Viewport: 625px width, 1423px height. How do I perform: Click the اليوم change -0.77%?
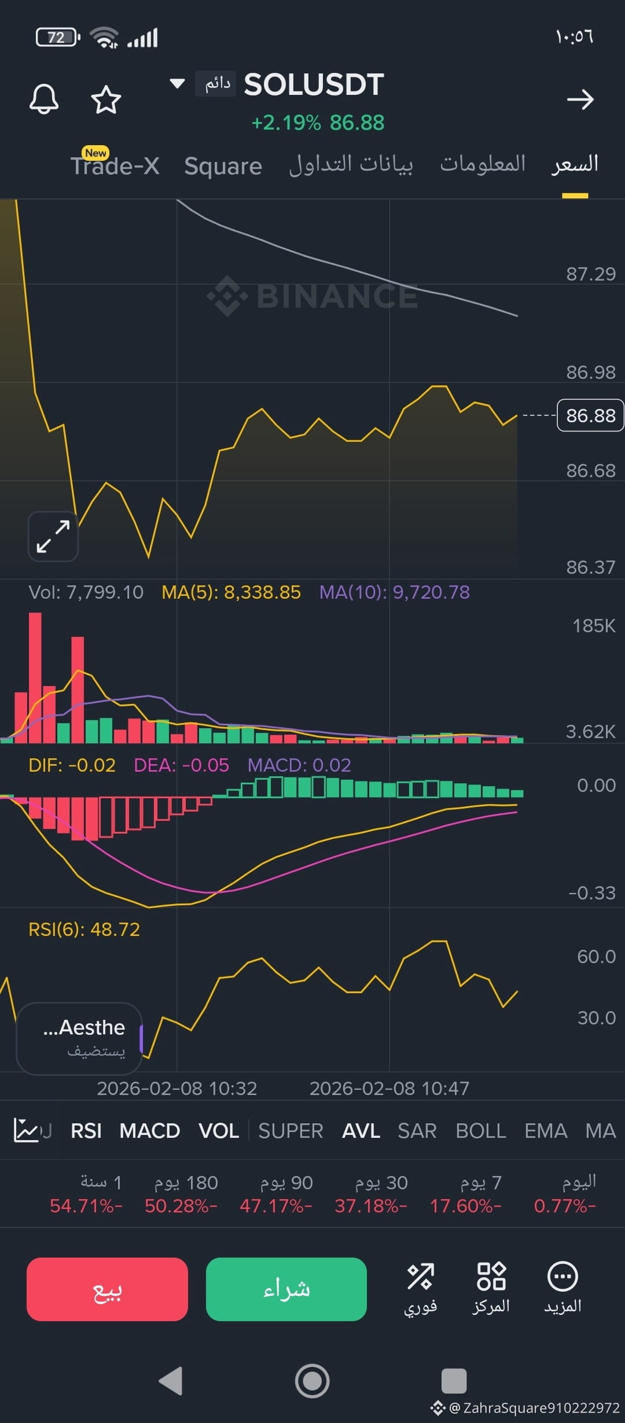(565, 1206)
